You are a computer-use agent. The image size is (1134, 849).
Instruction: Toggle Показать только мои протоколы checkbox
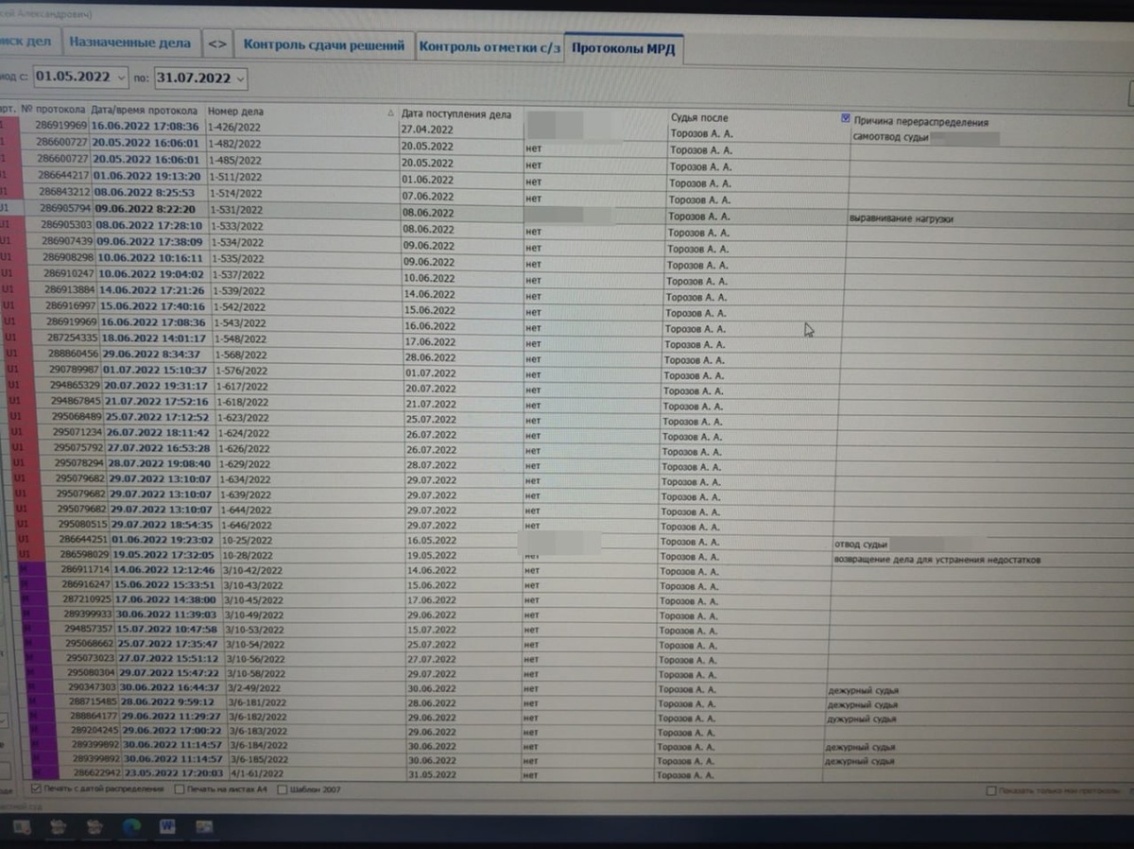coord(990,790)
